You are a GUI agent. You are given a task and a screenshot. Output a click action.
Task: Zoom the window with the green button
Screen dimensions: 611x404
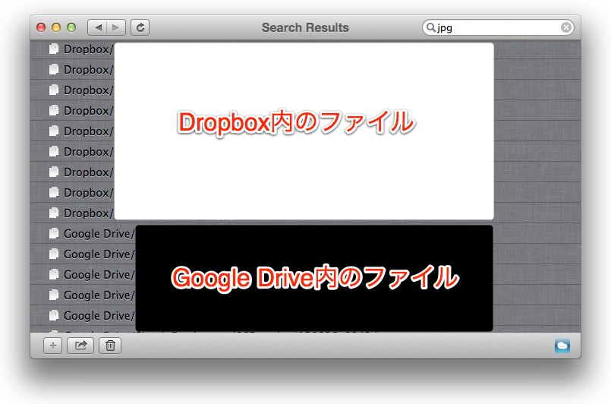(x=71, y=27)
